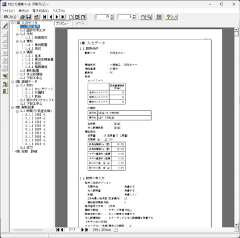Increase the second toolbar spinner value
This screenshot has width=240, height=238.
click(134, 16)
